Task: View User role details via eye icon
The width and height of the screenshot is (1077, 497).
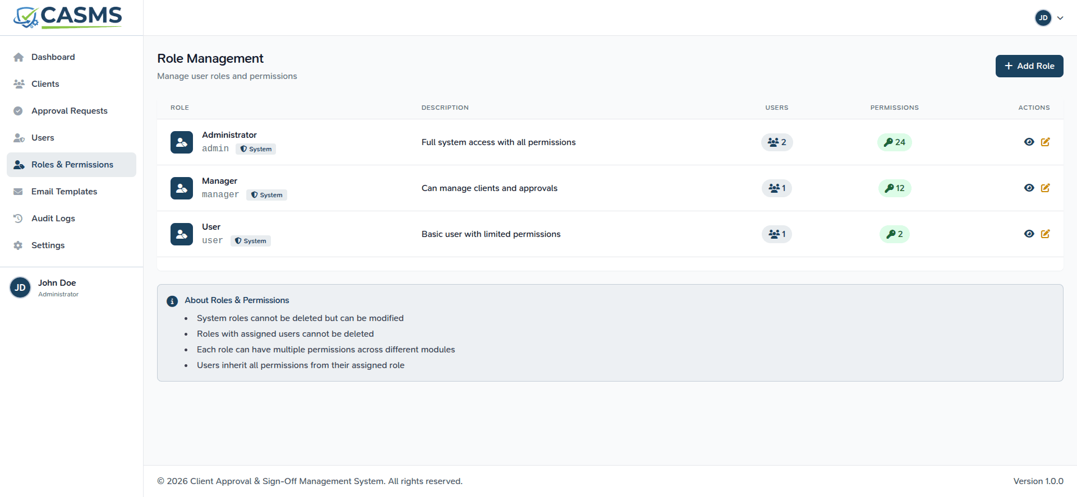Action: pyautogui.click(x=1029, y=234)
